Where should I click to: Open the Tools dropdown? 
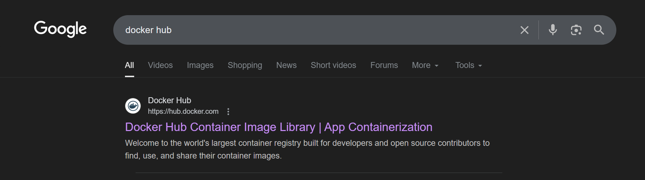pos(468,66)
